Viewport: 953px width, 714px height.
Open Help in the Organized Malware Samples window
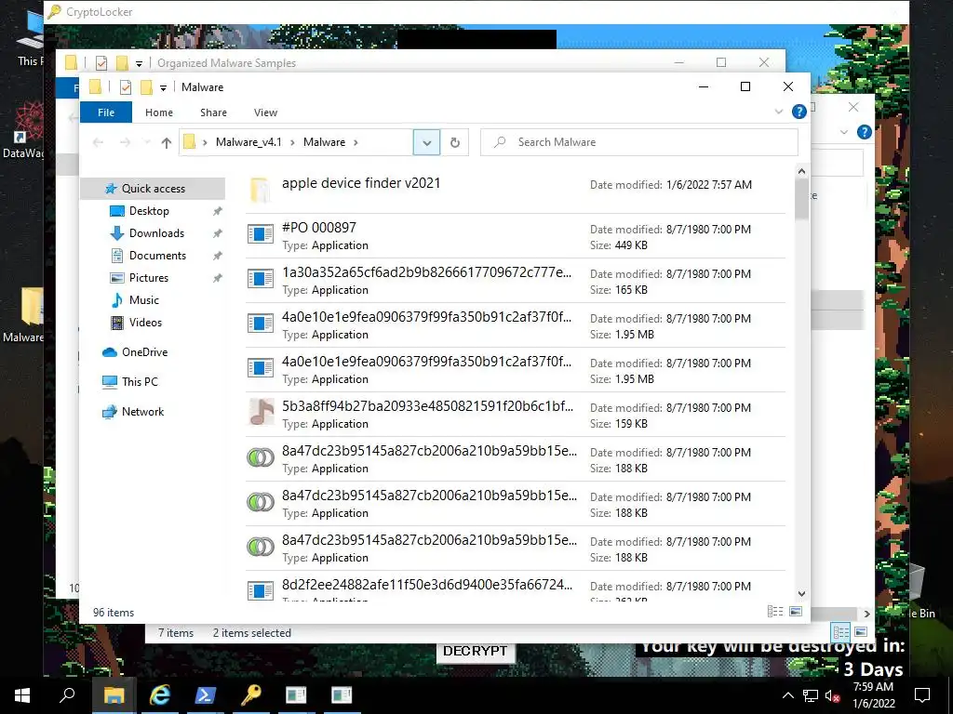[864, 132]
